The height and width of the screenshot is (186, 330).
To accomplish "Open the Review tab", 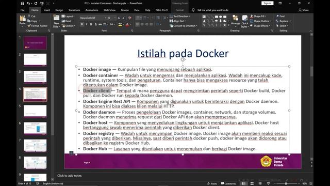I will click(x=125, y=10).
